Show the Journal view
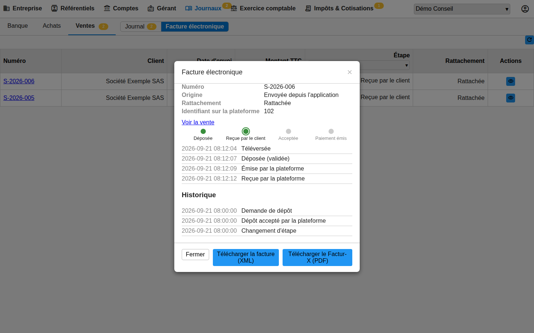Viewport: 534px width, 333px height. pyautogui.click(x=141, y=27)
